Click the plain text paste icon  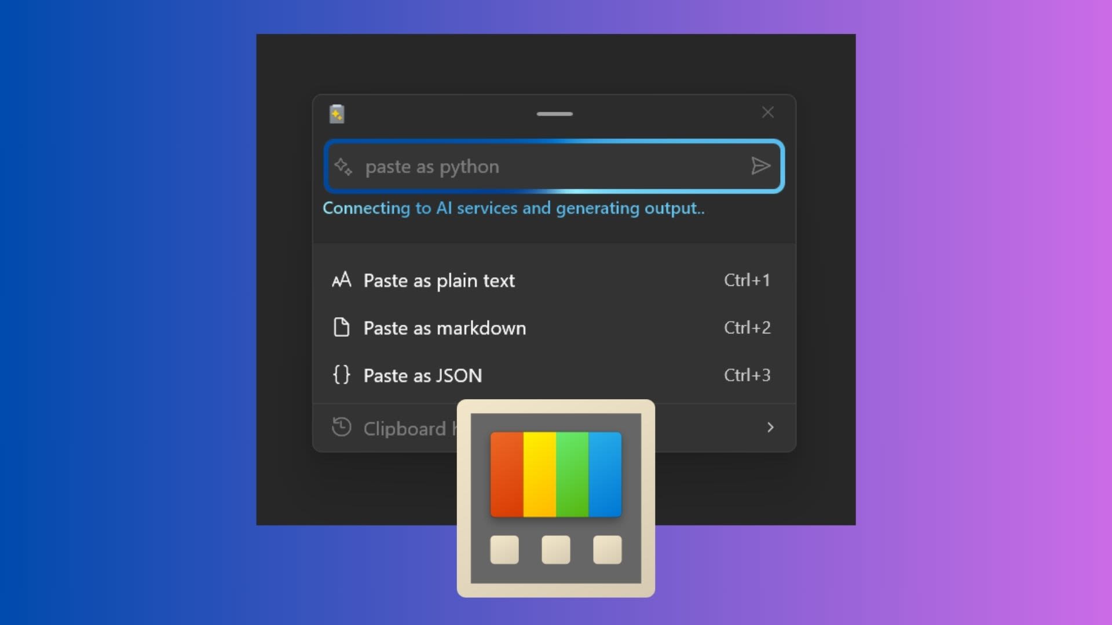(x=341, y=280)
